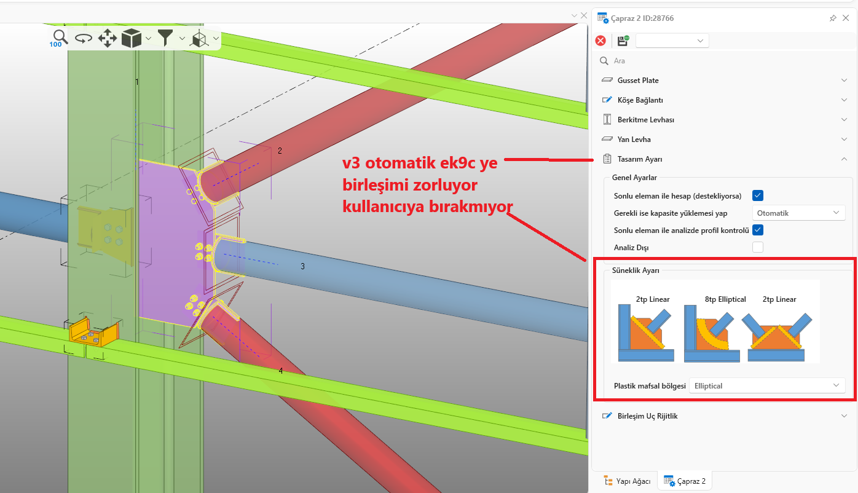The width and height of the screenshot is (858, 493).
Task: Click the solid cube display mode icon
Action: [131, 39]
